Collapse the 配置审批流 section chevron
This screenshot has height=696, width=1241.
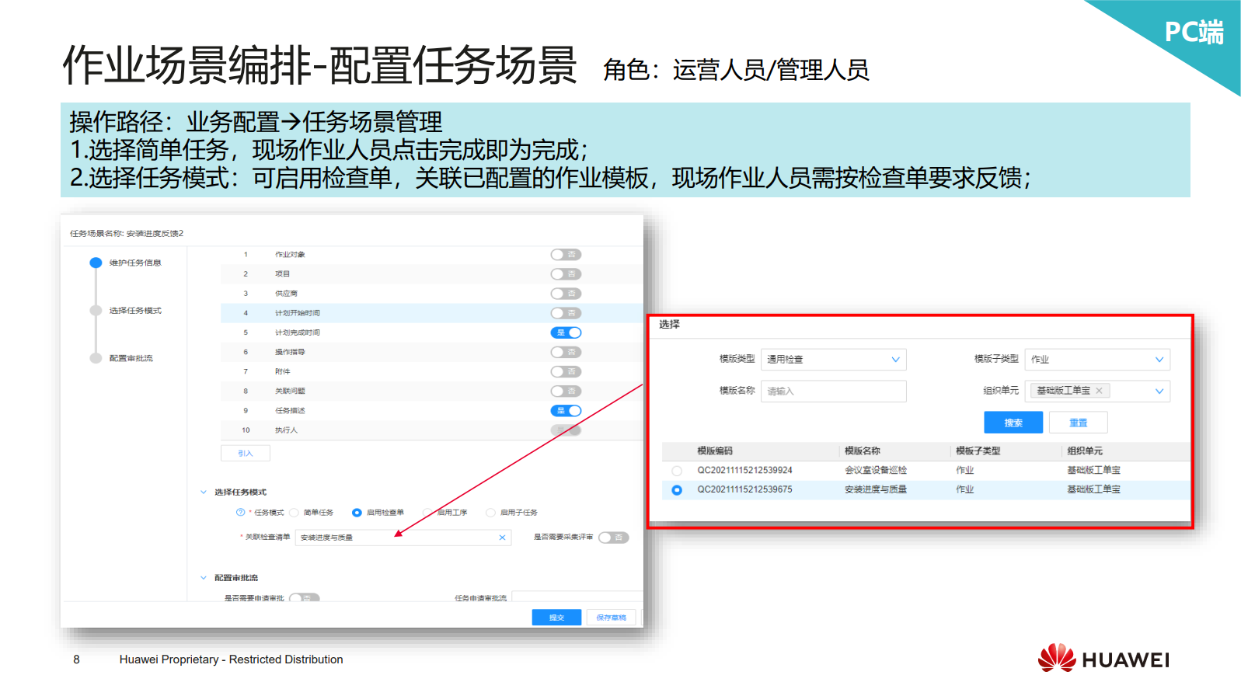tap(204, 577)
